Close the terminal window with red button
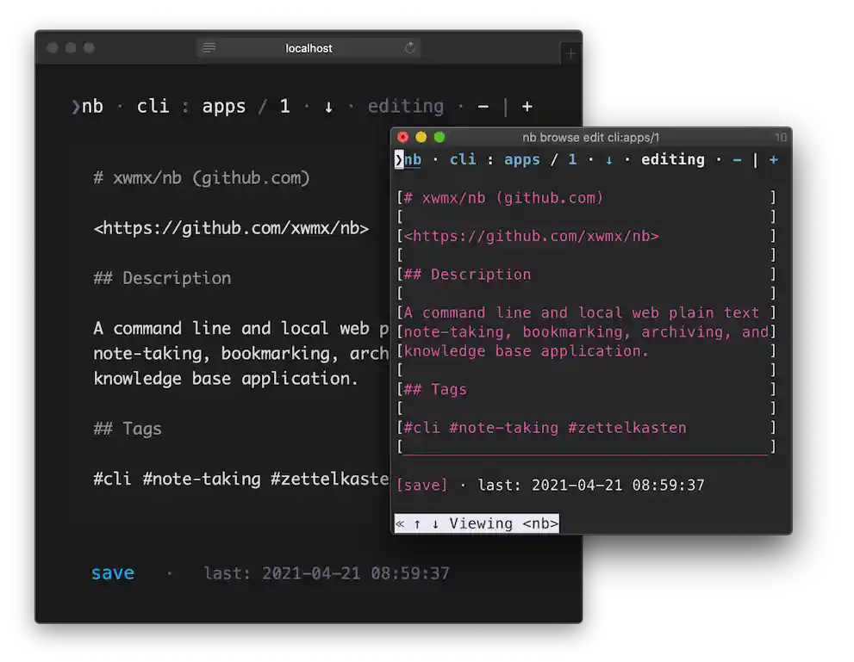The width and height of the screenshot is (854, 662). pos(403,137)
